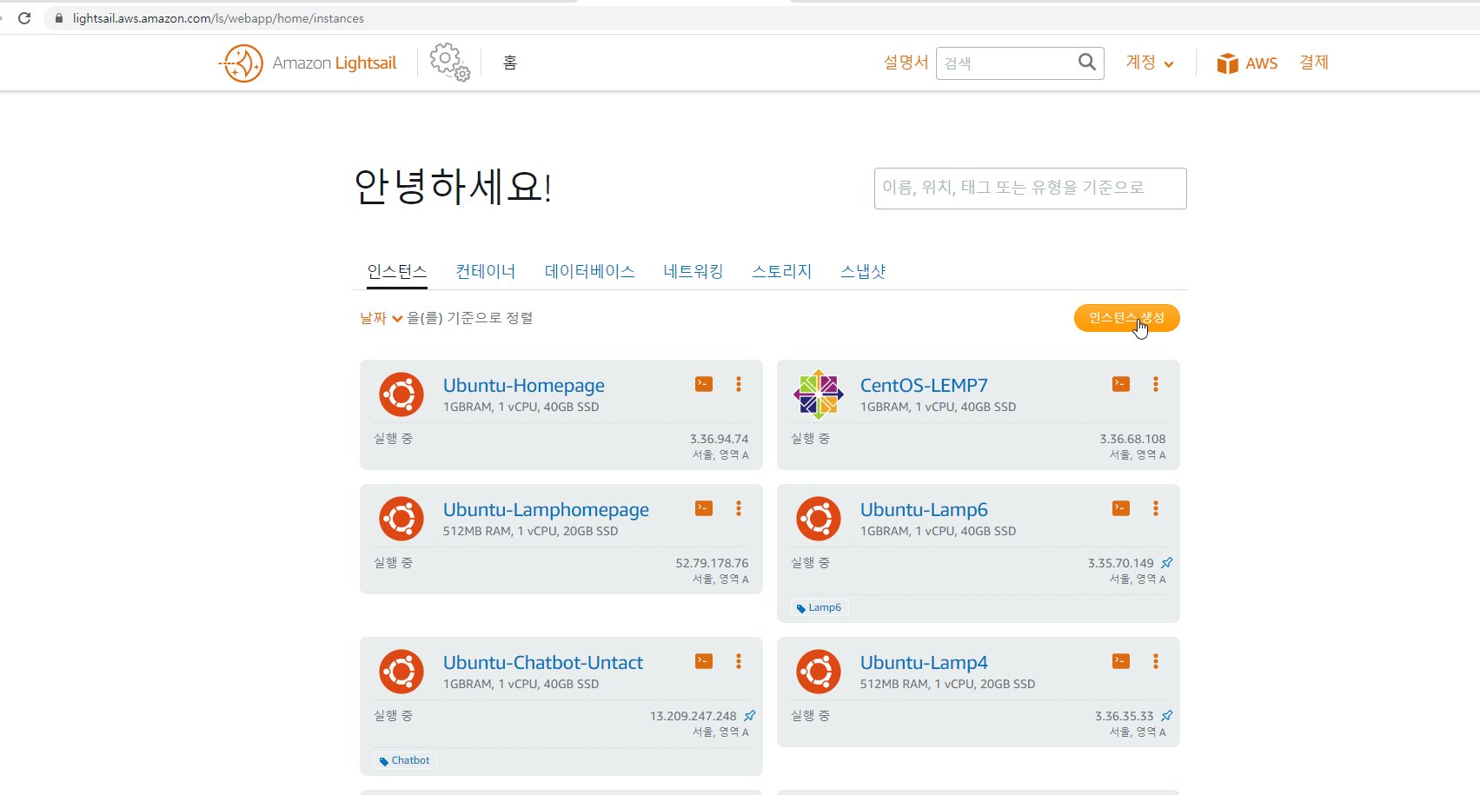Connect to Ubuntu-Lamp6 via terminal icon

click(1121, 508)
